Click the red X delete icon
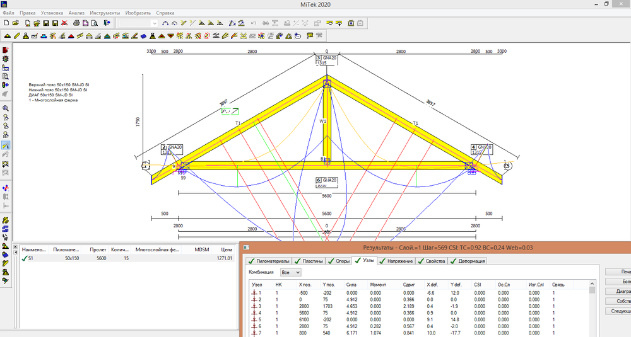 64,23
